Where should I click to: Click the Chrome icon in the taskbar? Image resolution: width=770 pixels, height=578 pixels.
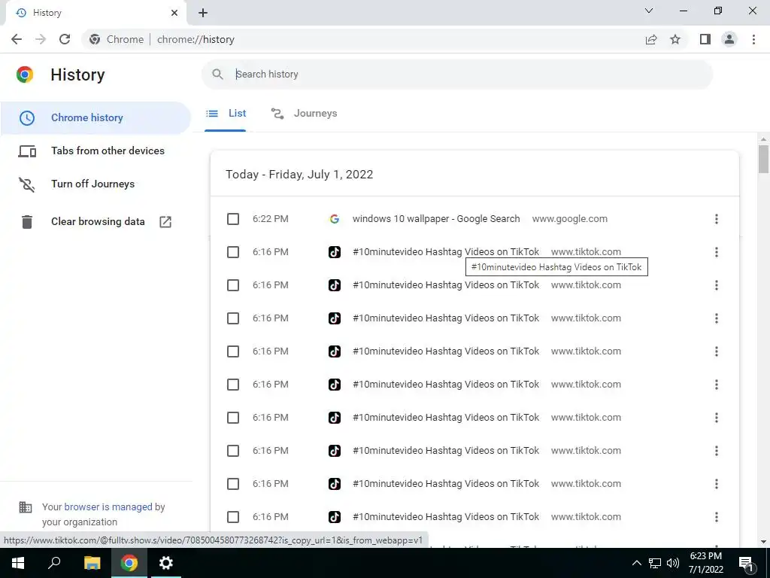click(129, 563)
